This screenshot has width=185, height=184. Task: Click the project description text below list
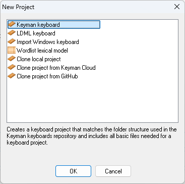pos(92,136)
